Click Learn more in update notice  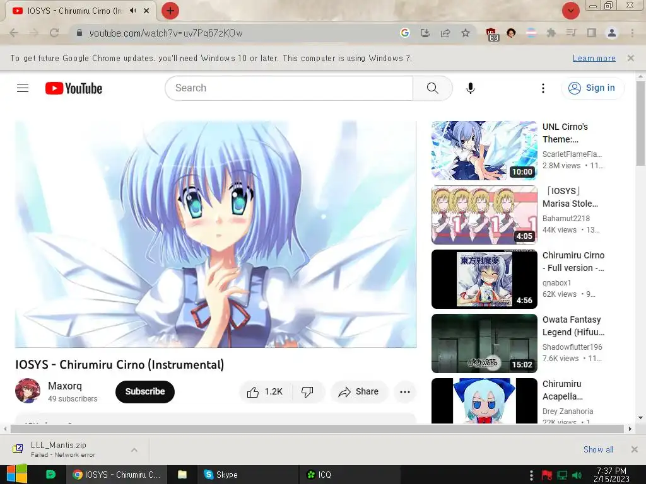tap(594, 59)
